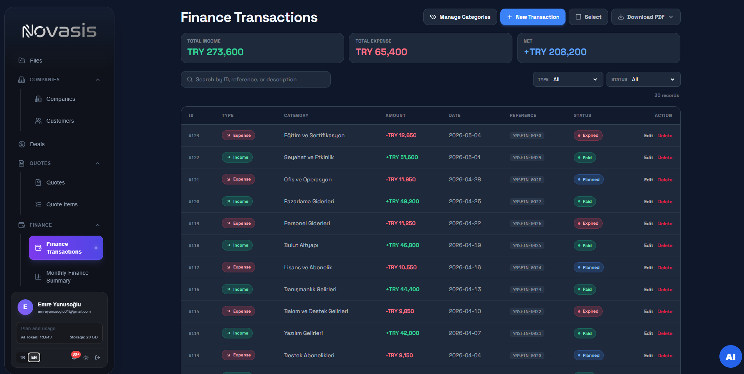This screenshot has height=374, width=744.
Task: Click Expense badge on row #123
Action: point(238,135)
